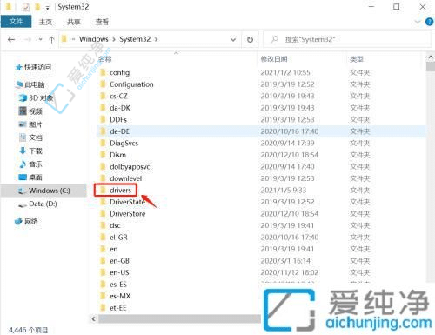Select the et-EE folder name
The width and height of the screenshot is (435, 335).
click(118, 308)
